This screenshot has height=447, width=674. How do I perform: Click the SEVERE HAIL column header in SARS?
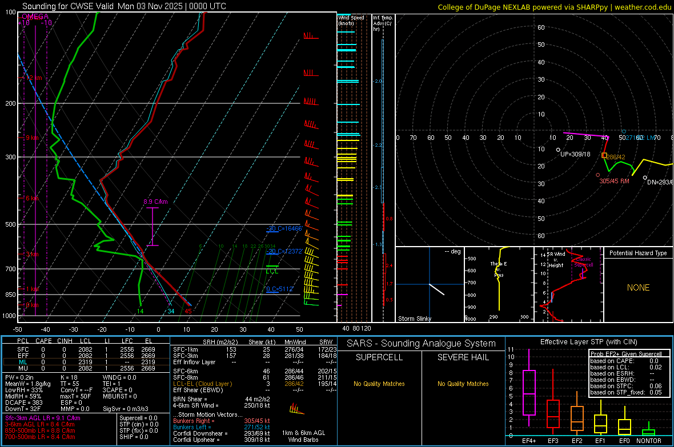(x=463, y=357)
